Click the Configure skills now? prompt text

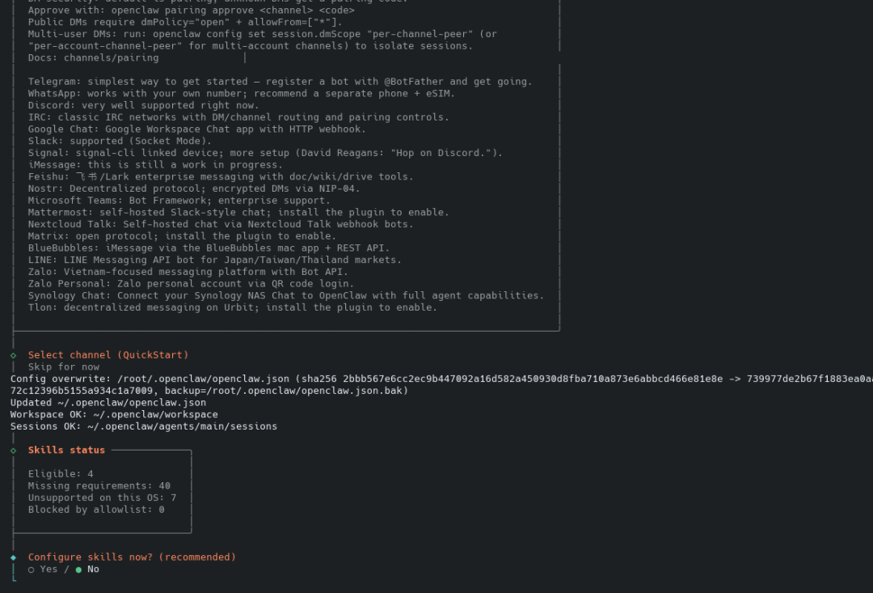coord(132,557)
